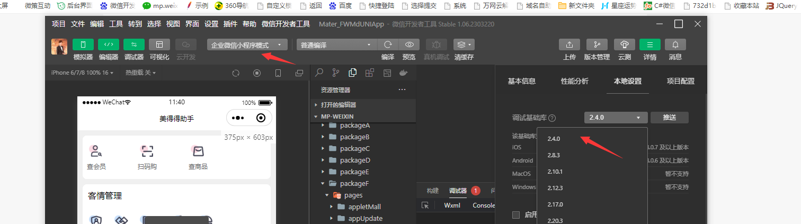
Task: Open iPhone 6/7/8 device dropdown
Action: (83, 73)
